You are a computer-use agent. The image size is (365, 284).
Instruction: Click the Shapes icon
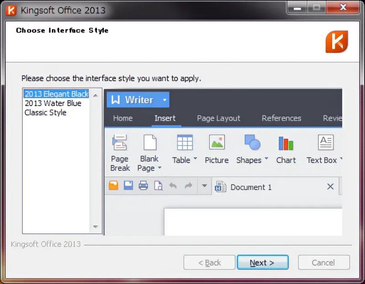(252, 142)
